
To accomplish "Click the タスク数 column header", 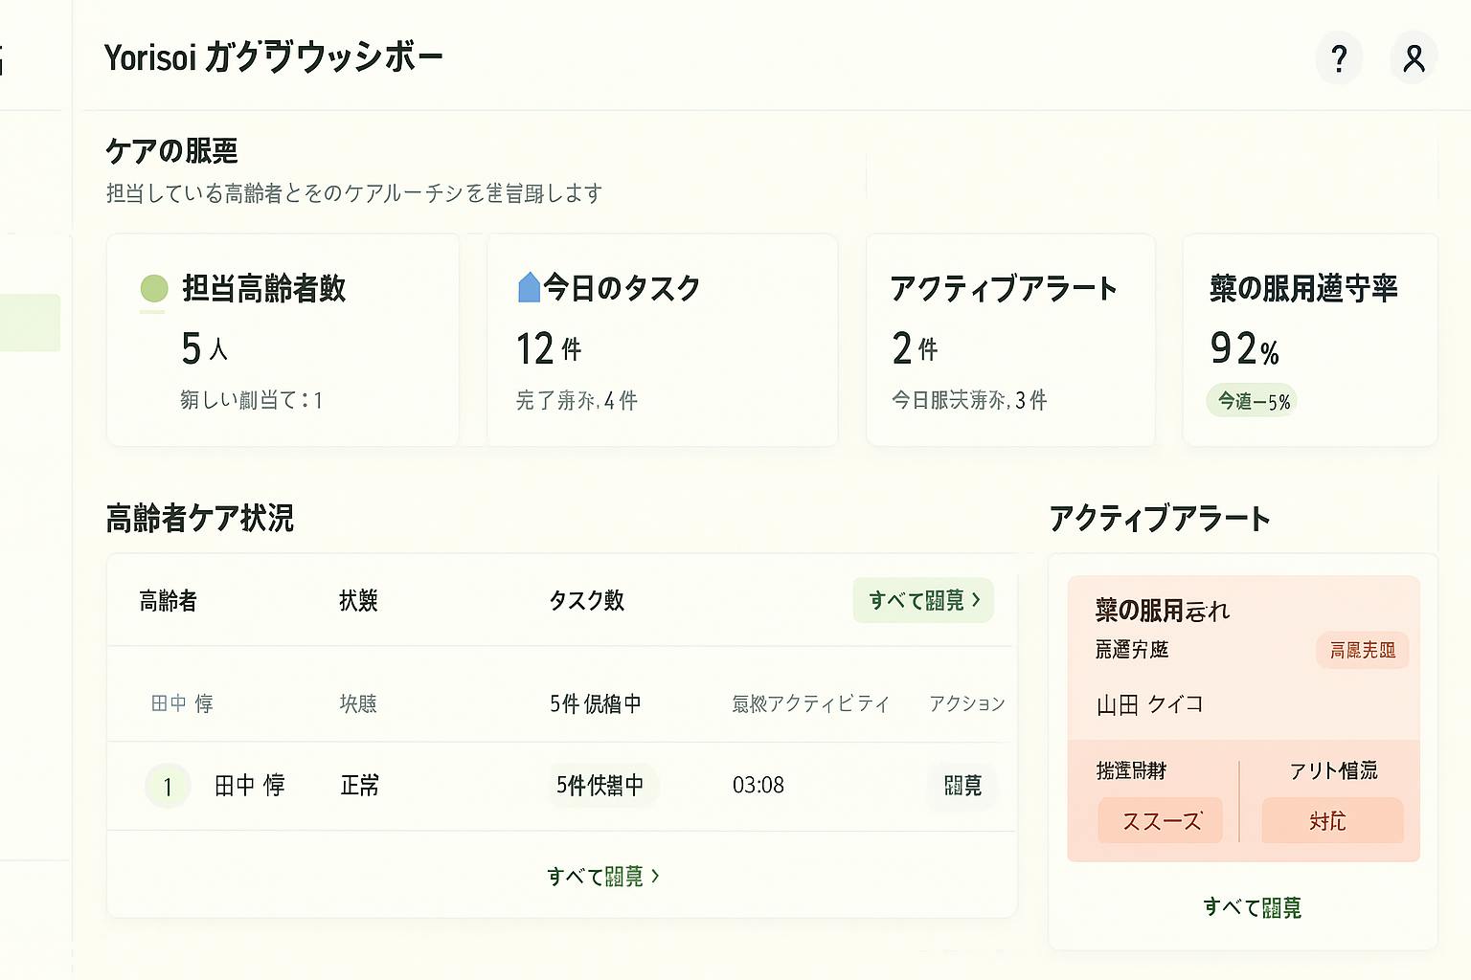I will [586, 601].
